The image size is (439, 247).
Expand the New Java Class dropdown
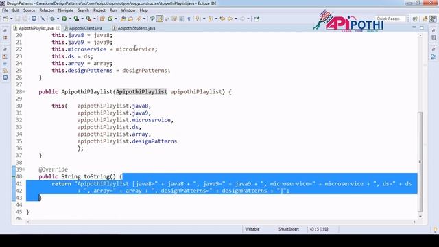[x=116, y=19]
